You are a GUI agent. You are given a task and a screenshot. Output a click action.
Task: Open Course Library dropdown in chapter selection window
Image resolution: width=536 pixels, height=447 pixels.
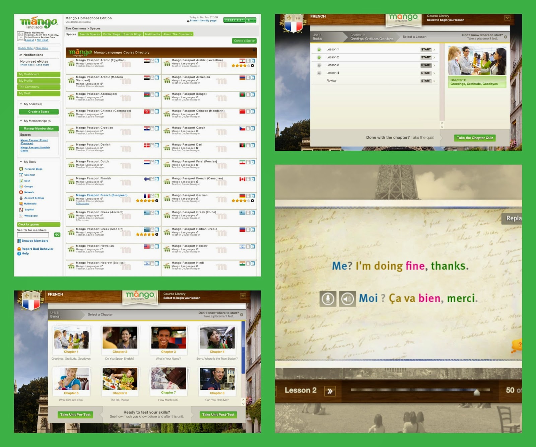(243, 296)
